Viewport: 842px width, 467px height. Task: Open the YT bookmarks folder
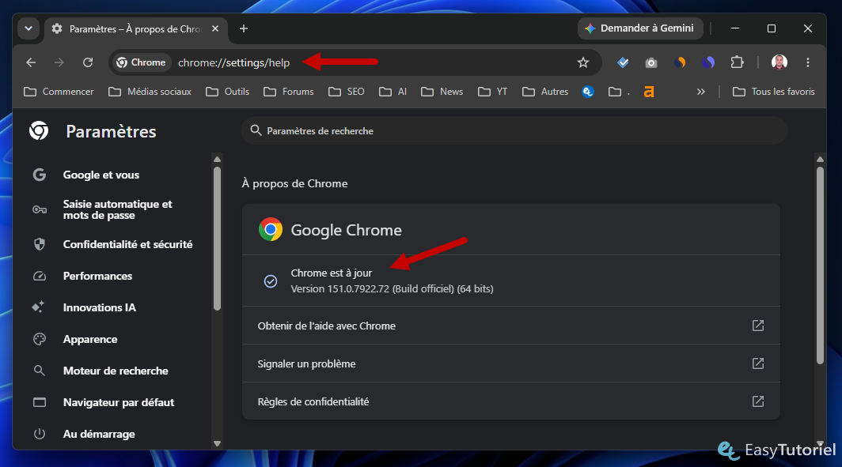coord(492,92)
